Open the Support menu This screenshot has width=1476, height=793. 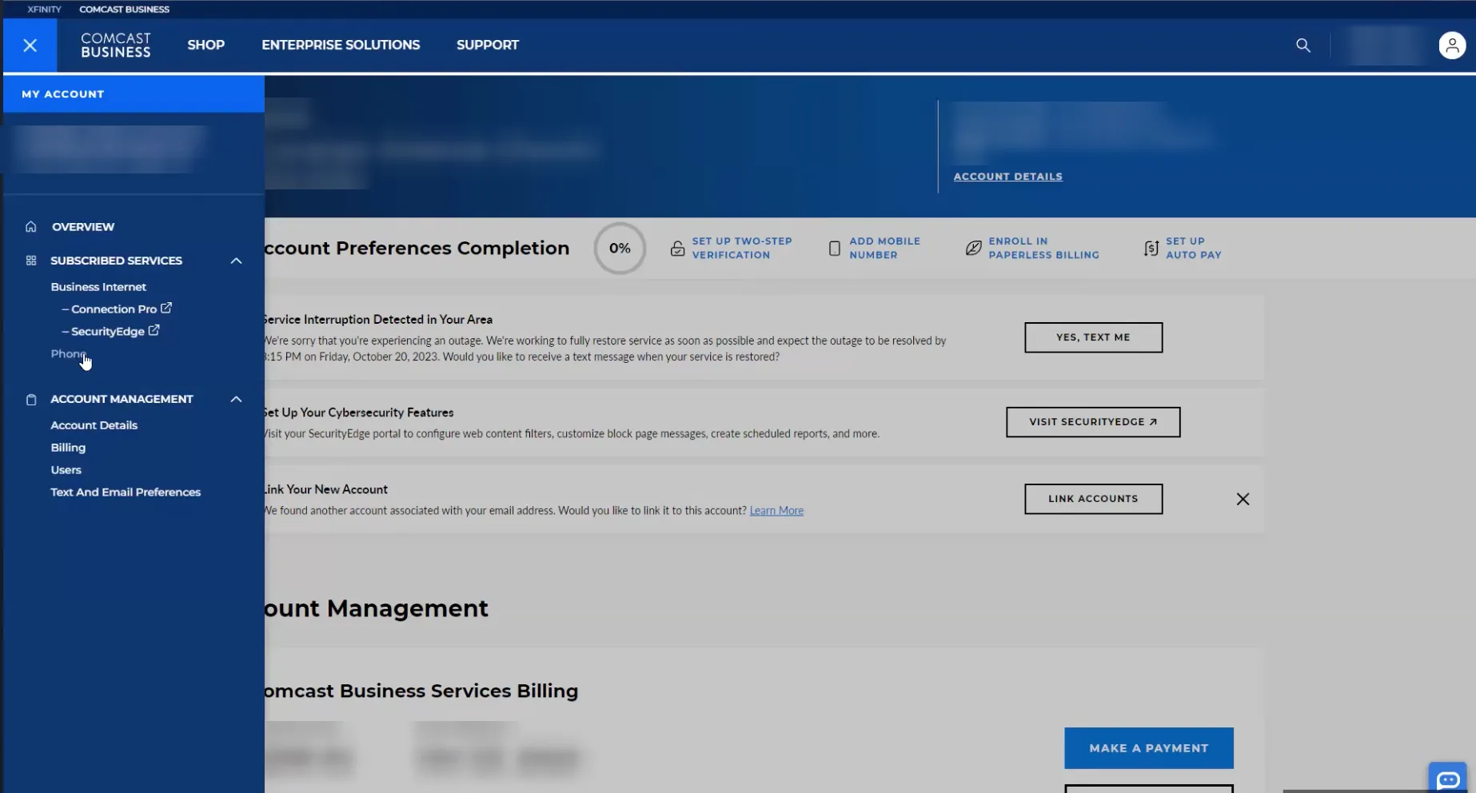(488, 46)
